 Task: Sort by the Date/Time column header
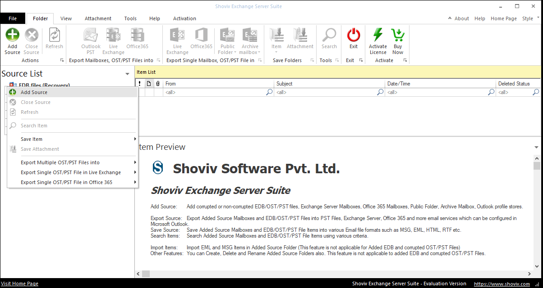point(441,84)
